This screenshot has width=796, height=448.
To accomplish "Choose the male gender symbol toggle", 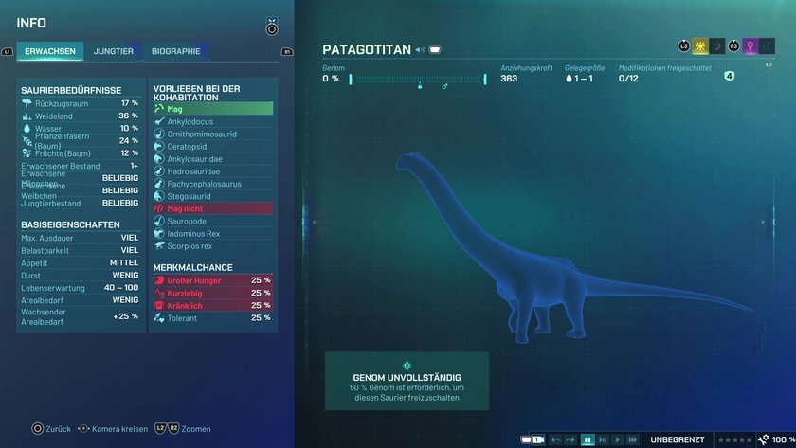I will 767,46.
